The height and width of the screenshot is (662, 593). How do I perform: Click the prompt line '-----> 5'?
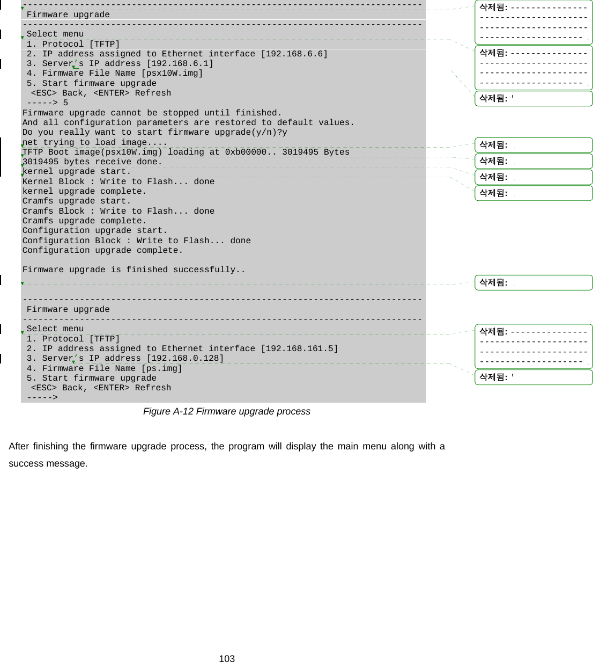tap(47, 103)
